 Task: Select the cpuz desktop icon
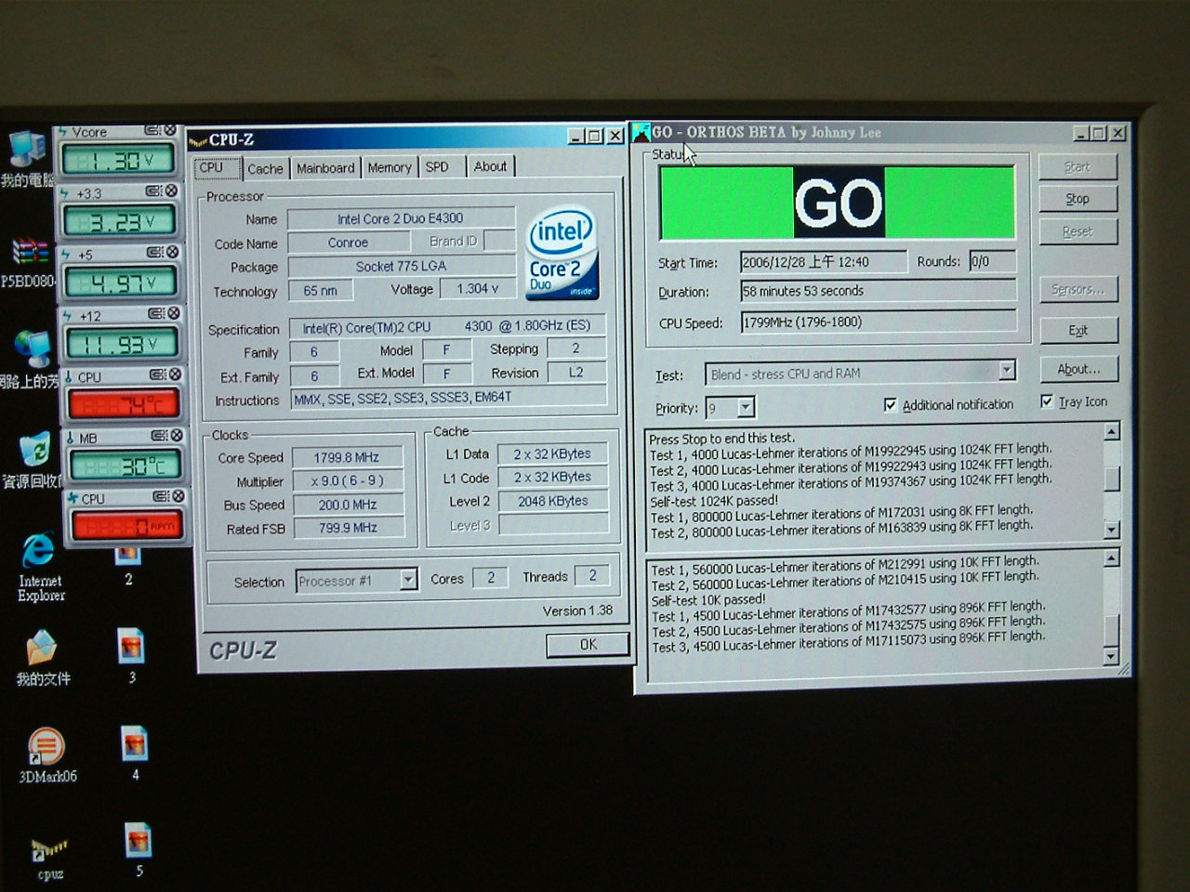coord(50,857)
